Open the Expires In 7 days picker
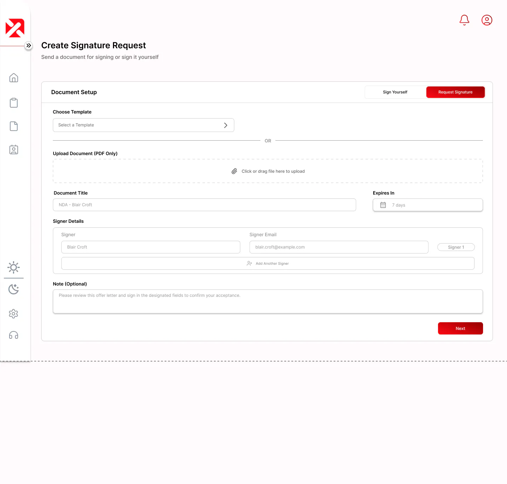Screen dimensions: 507x484 point(428,205)
